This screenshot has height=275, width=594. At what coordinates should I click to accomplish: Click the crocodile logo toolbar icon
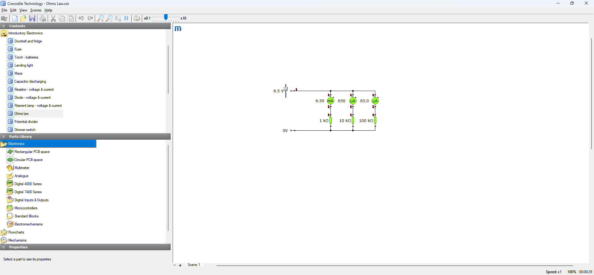4,18
